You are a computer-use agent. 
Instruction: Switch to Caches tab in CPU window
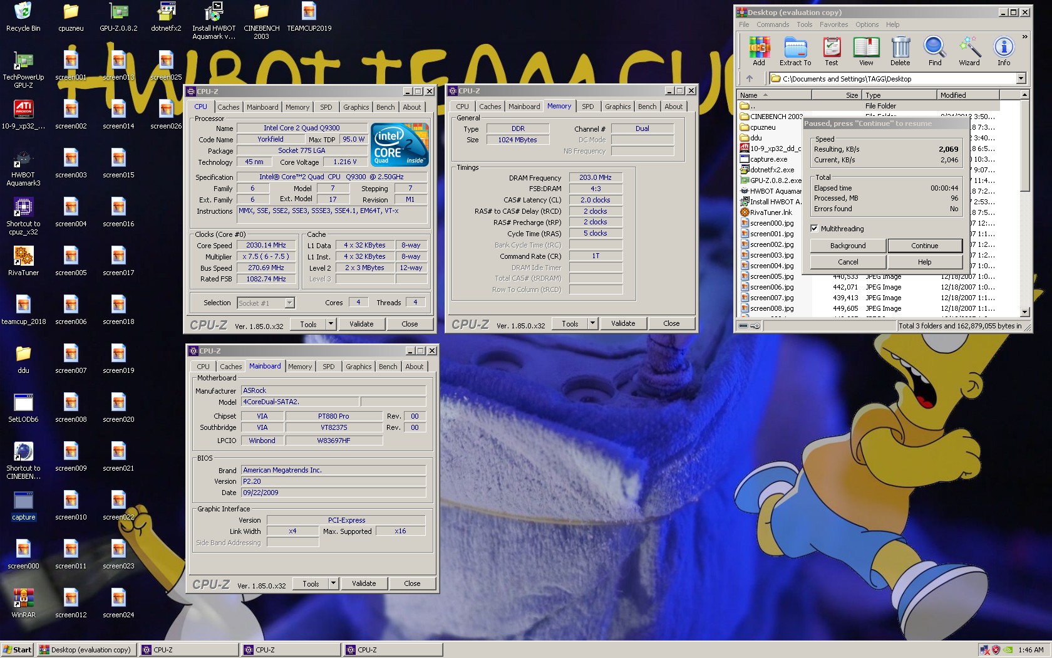pos(228,107)
